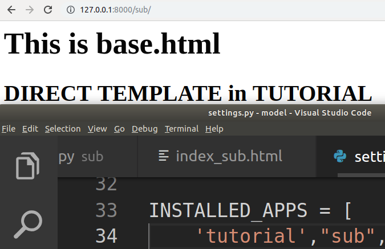Click the 'tutorial' string on line 34
The image size is (385, 249).
pos(250,236)
